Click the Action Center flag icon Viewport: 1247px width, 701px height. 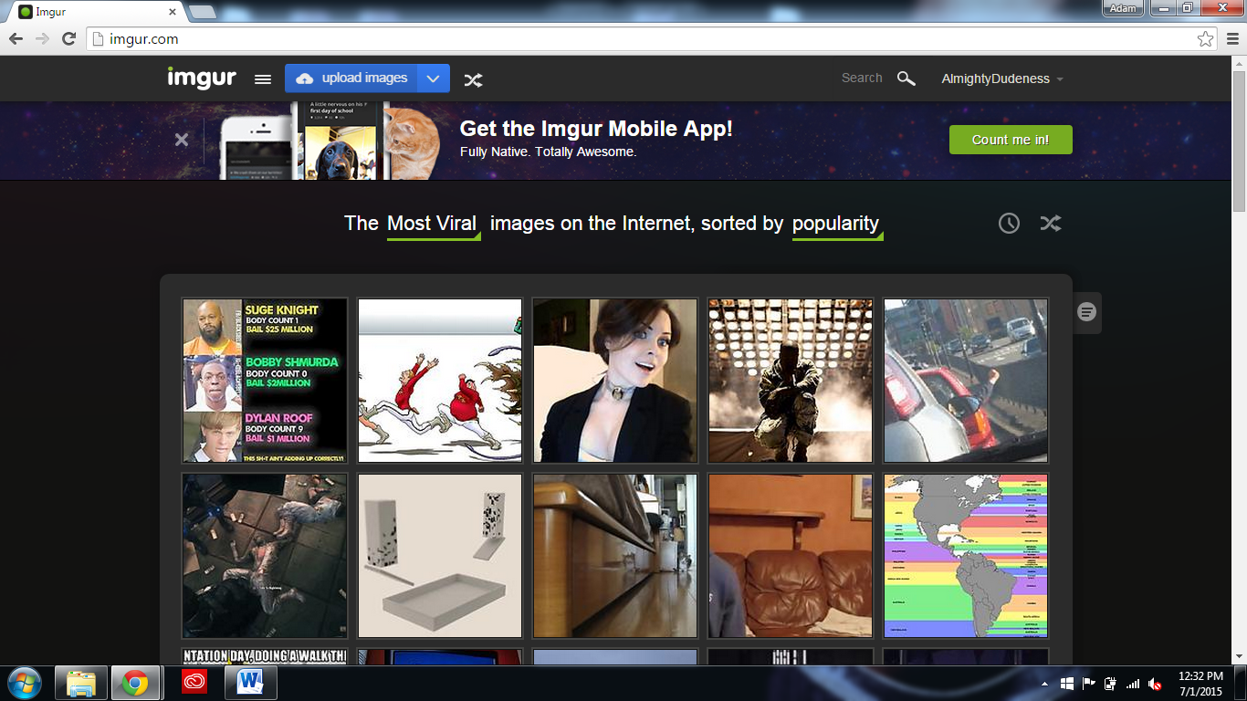click(x=1089, y=684)
